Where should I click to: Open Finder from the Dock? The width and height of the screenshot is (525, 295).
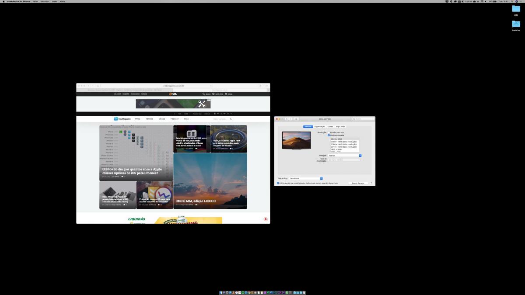[x=221, y=292]
